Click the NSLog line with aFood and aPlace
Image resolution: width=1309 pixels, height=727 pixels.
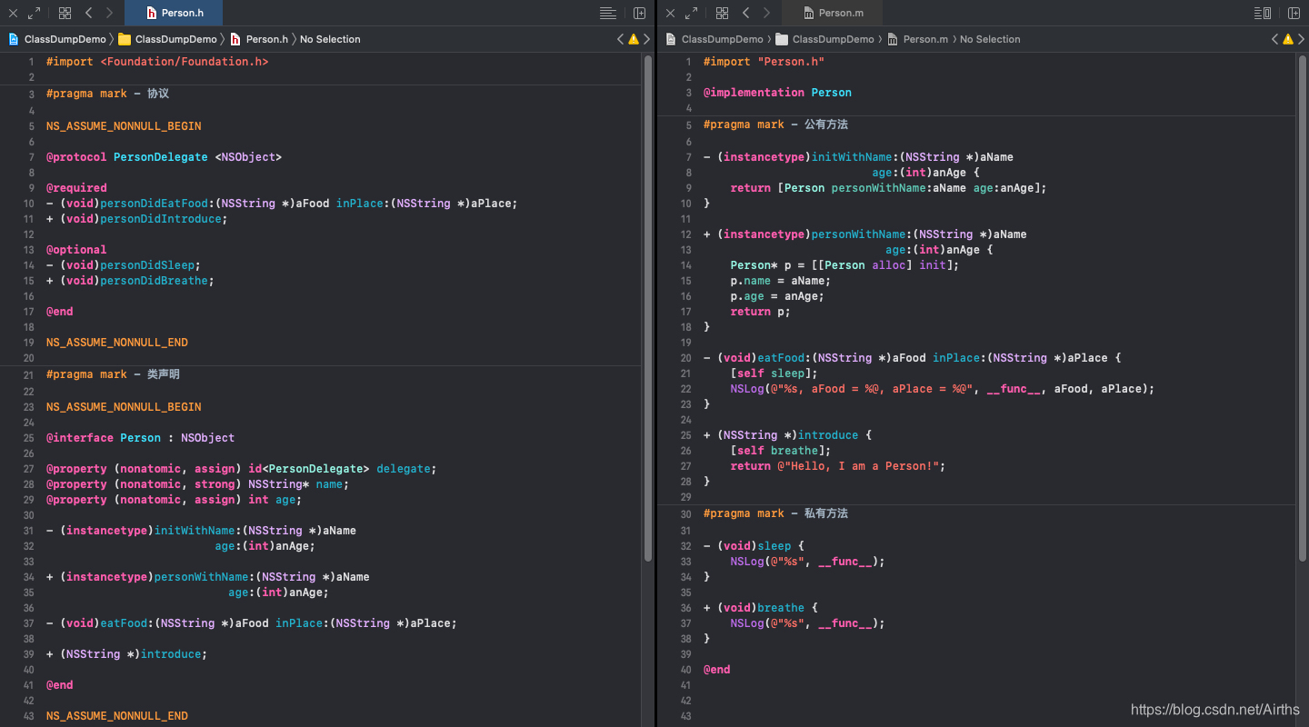(x=943, y=389)
